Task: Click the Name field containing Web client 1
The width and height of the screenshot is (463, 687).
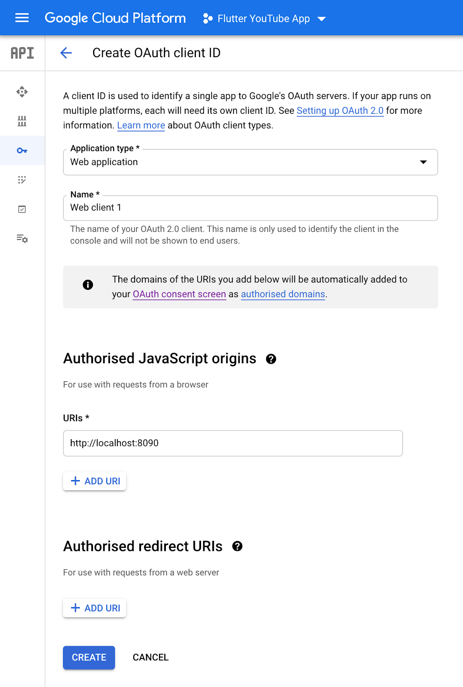Action: click(x=250, y=208)
